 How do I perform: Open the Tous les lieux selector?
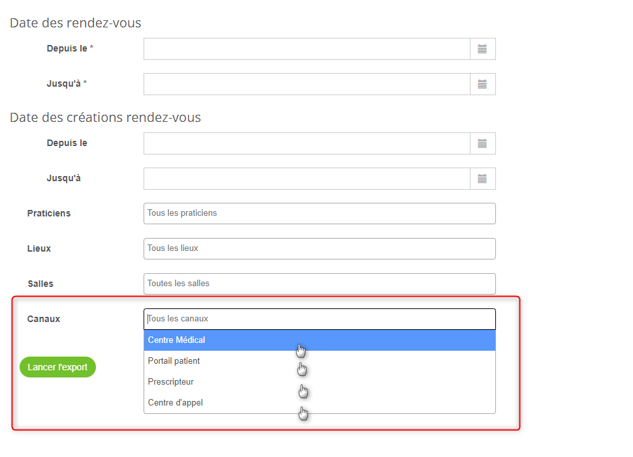(x=319, y=248)
